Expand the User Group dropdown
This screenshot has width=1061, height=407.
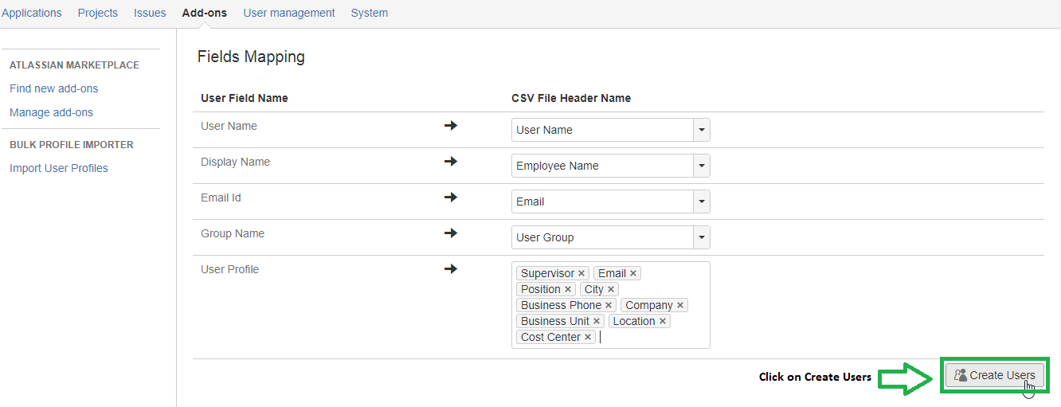(701, 237)
